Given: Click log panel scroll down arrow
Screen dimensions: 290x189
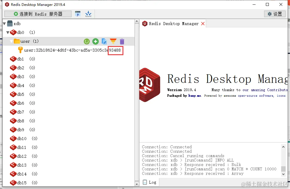Looking at the screenshot, I should 283,174.
